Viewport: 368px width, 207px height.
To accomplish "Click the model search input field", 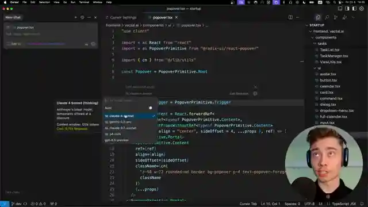I will (x=130, y=101).
